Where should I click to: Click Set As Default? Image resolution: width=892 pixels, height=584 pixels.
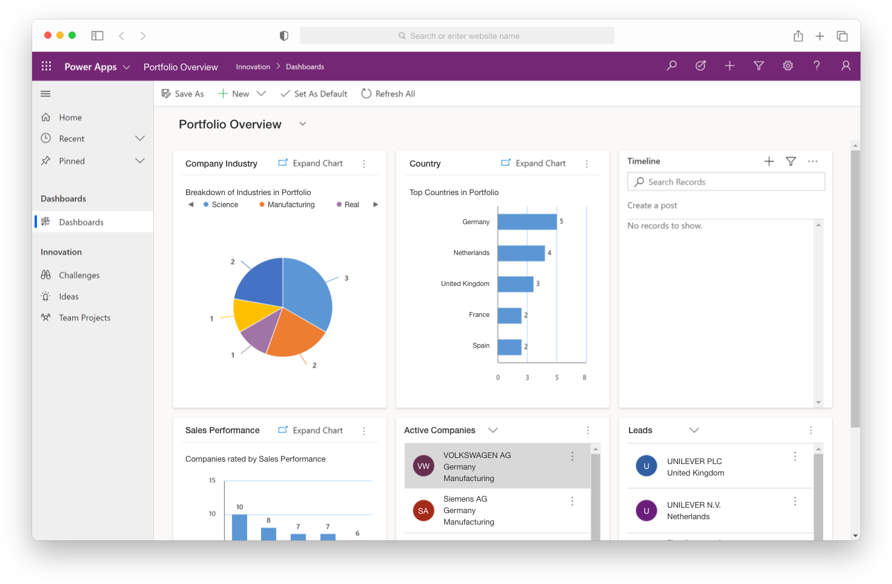pos(314,93)
